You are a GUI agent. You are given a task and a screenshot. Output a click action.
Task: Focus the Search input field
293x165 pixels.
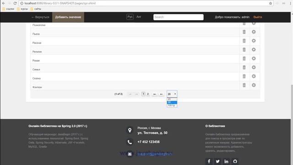(x=179, y=17)
